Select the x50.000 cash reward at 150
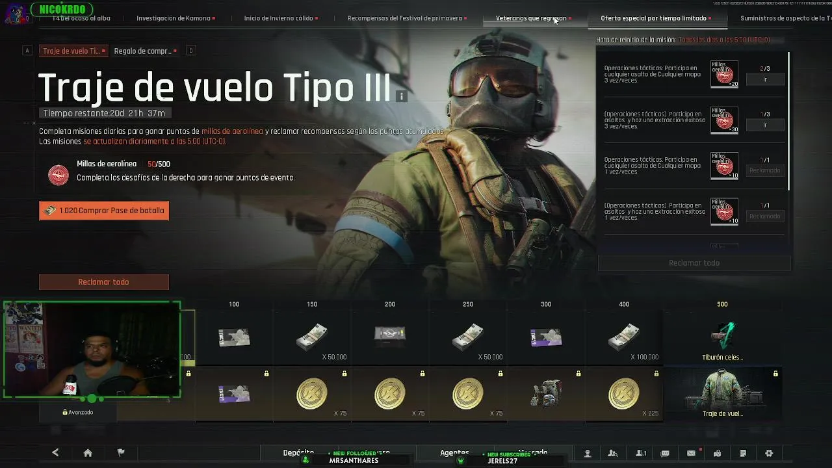This screenshot has height=468, width=832. pyautogui.click(x=312, y=337)
